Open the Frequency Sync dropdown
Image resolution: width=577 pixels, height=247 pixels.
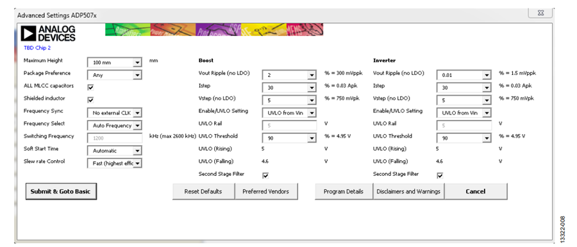115,113
